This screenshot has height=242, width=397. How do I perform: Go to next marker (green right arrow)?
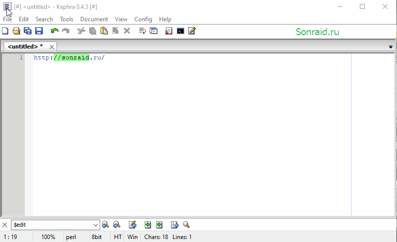159,225
